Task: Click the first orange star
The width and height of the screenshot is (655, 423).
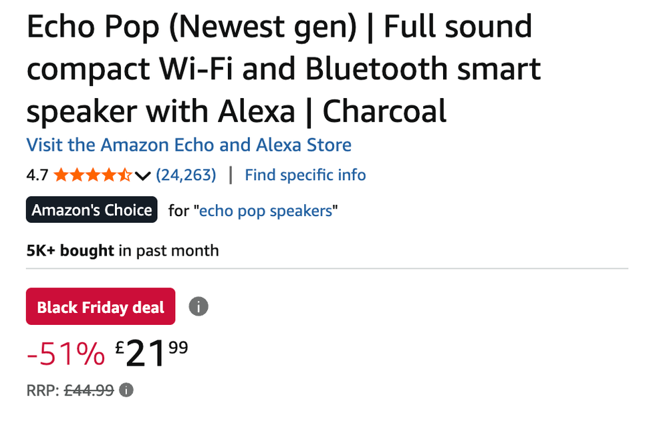Action: pyautogui.click(x=63, y=175)
